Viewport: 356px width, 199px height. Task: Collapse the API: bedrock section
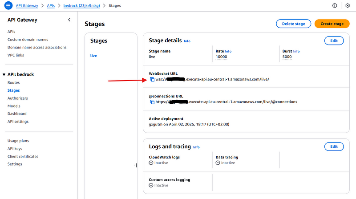coord(4,74)
